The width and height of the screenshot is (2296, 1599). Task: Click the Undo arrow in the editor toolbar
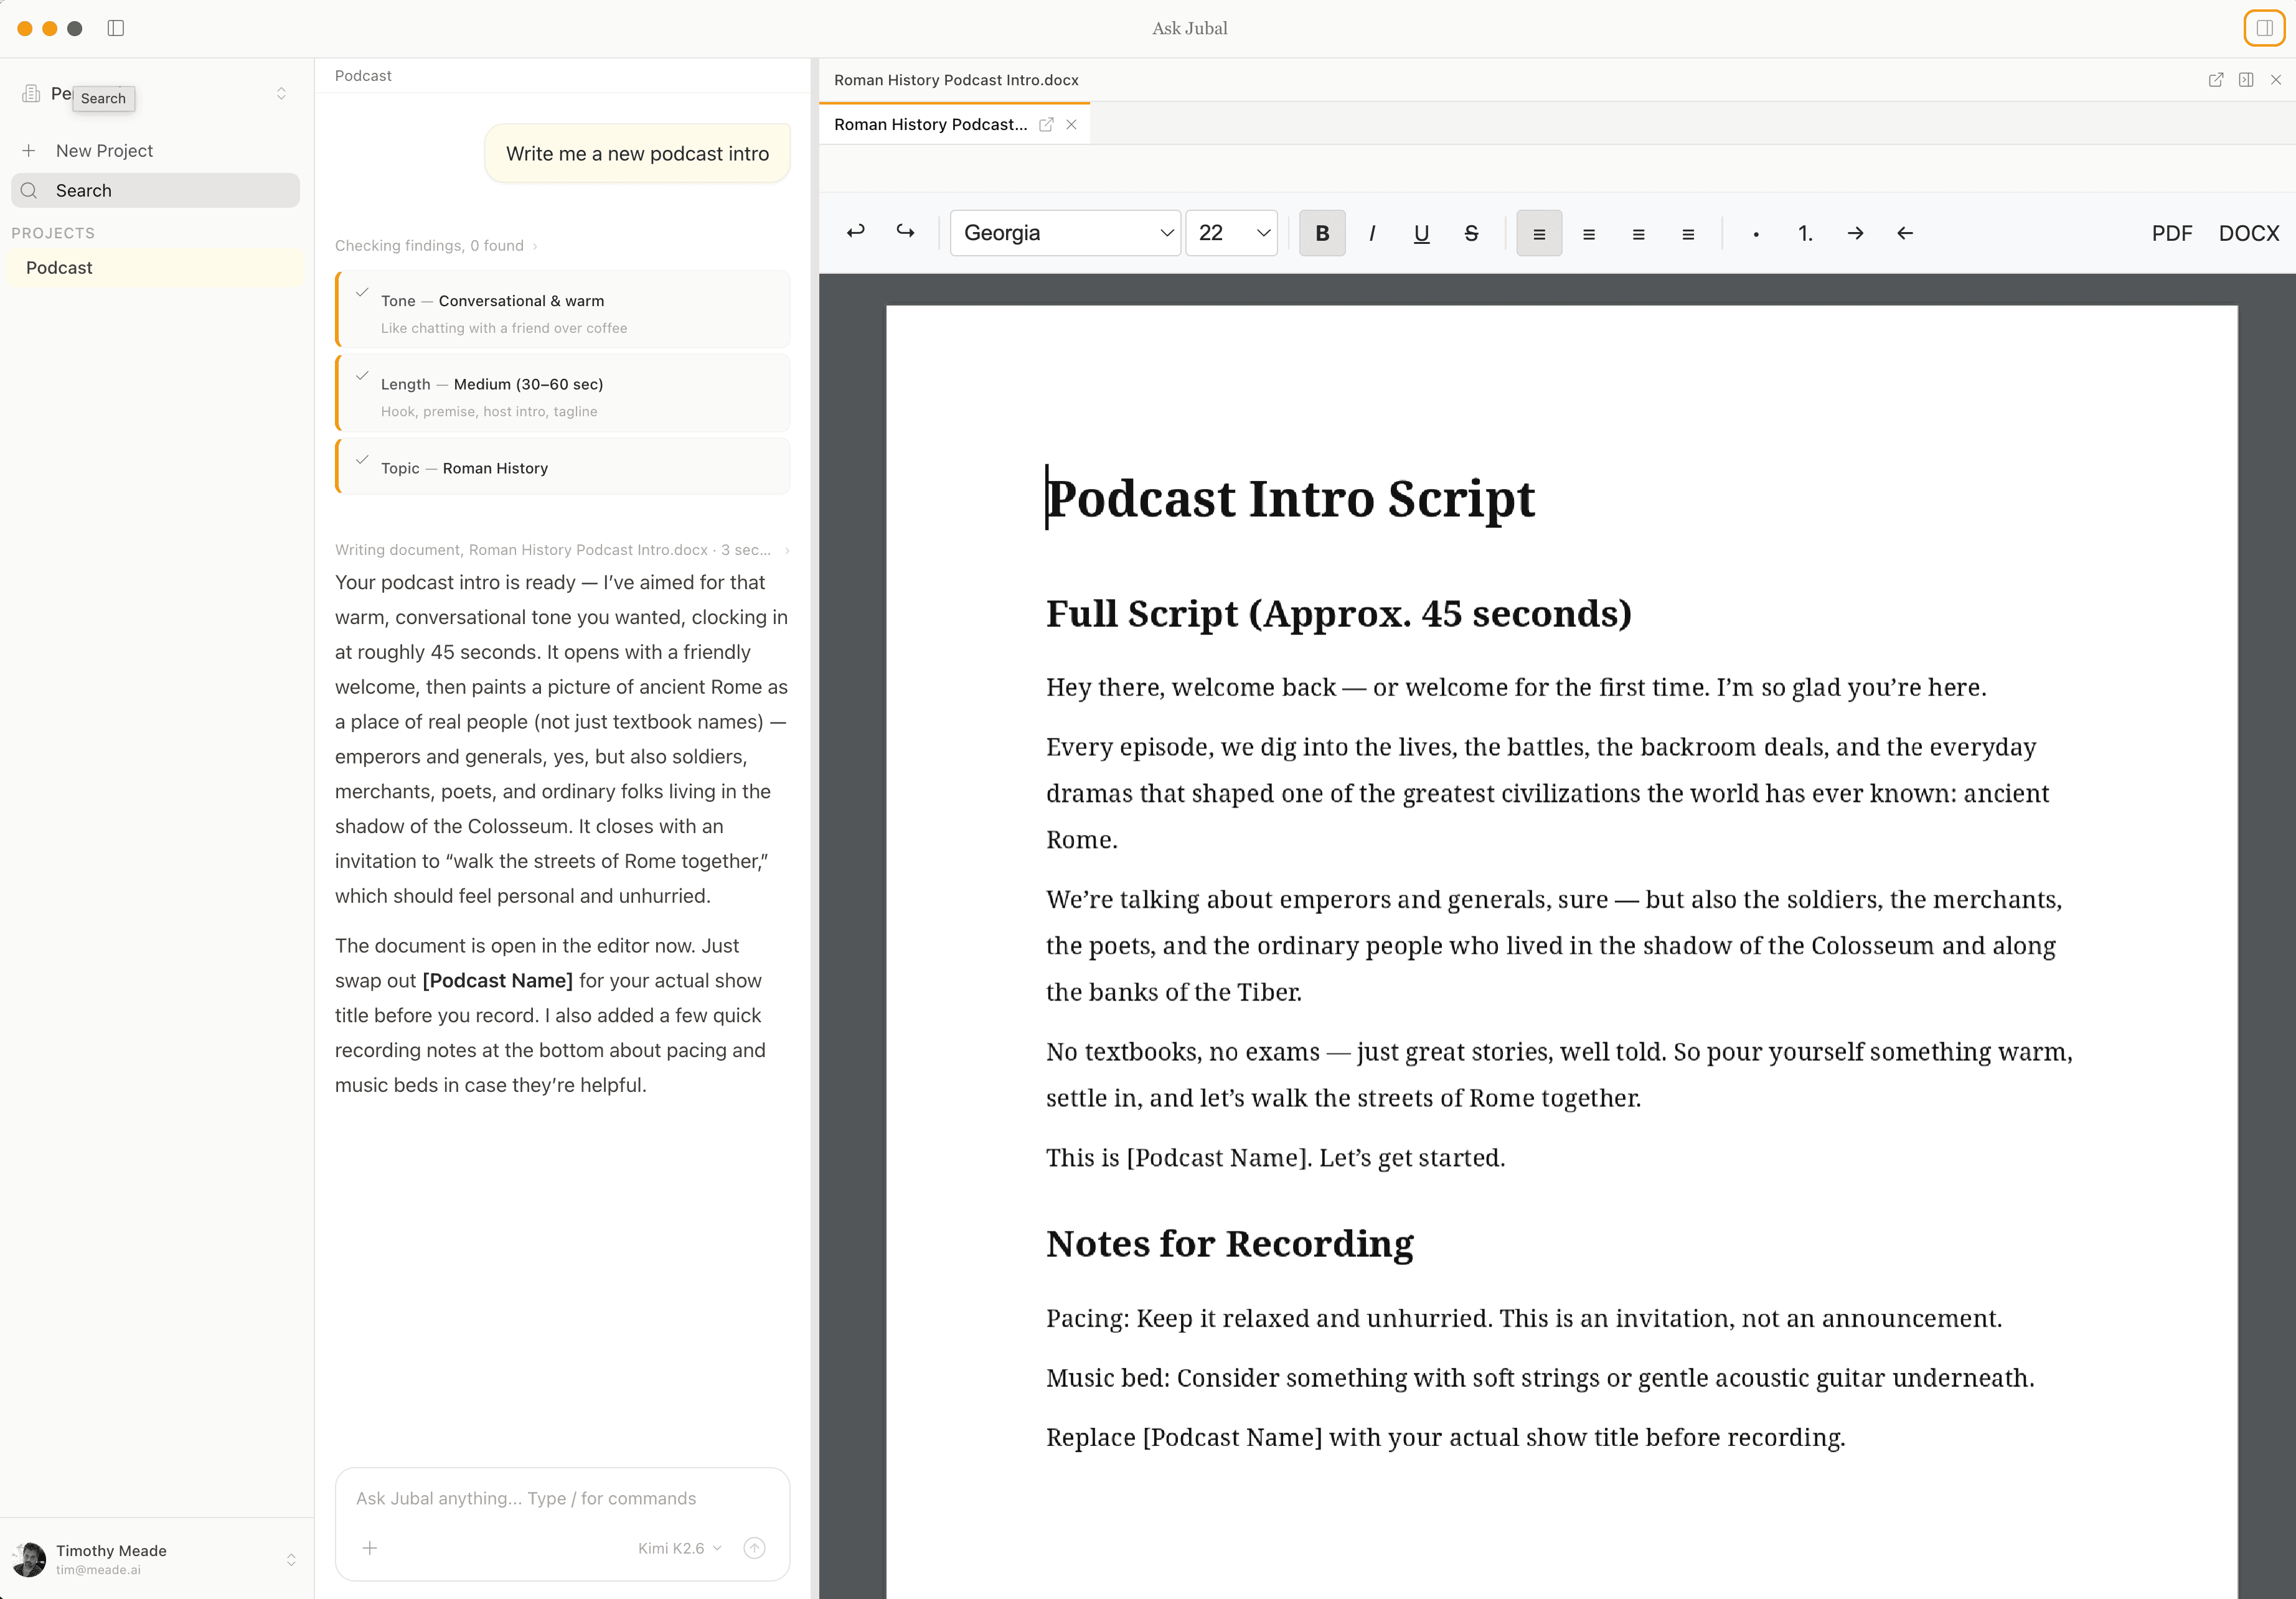pyautogui.click(x=856, y=233)
